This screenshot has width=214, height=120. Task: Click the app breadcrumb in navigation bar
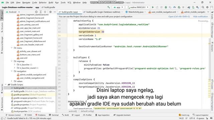[x=37, y=7]
